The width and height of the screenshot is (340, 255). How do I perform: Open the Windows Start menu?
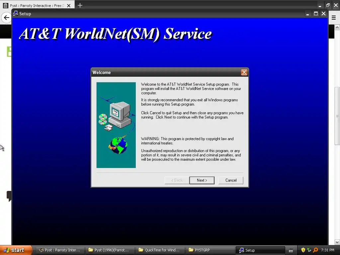click(x=15, y=250)
